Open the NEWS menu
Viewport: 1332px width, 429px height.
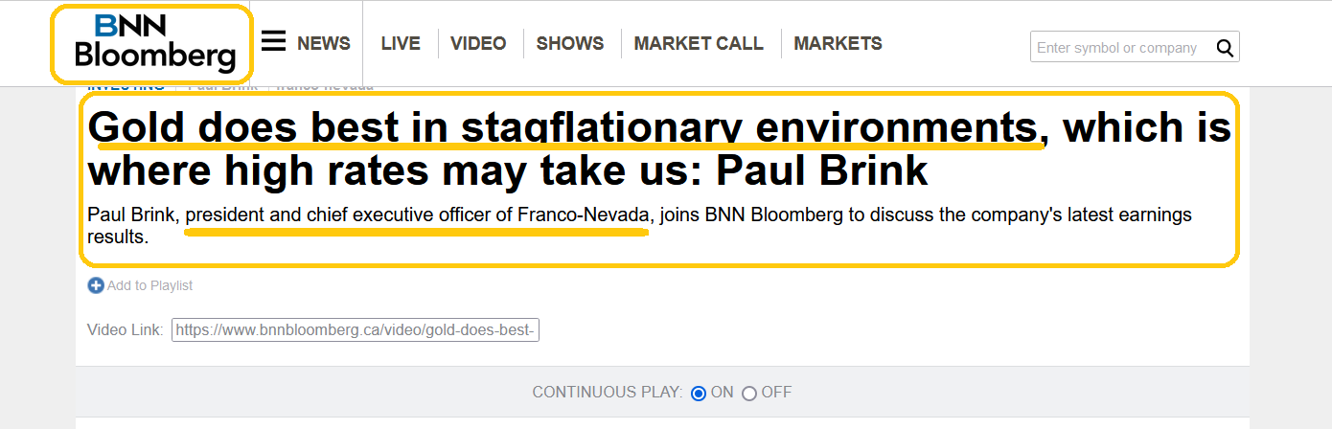[323, 43]
